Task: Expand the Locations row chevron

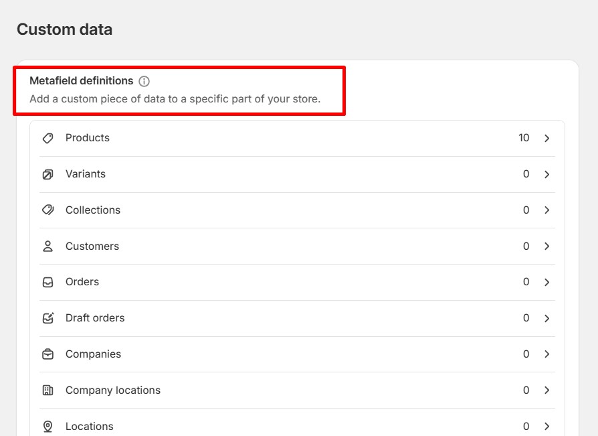Action: pyautogui.click(x=547, y=426)
